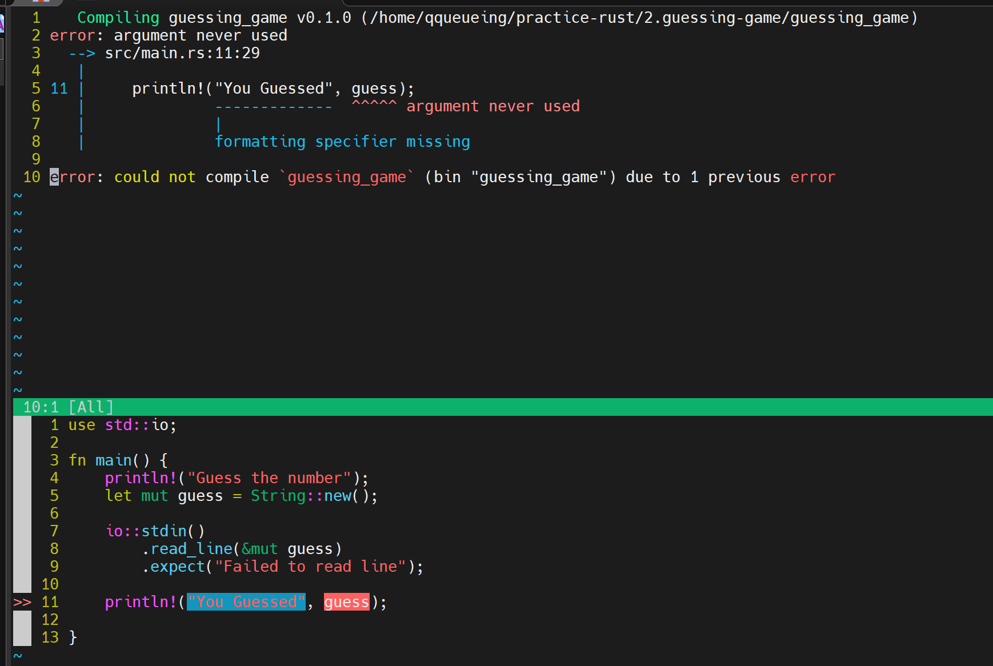993x666 pixels.
Task: Click the partially visible icon at left edge
Action: click(2, 23)
